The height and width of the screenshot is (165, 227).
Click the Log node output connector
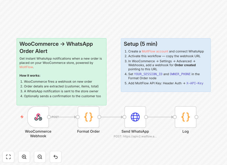[196, 117]
